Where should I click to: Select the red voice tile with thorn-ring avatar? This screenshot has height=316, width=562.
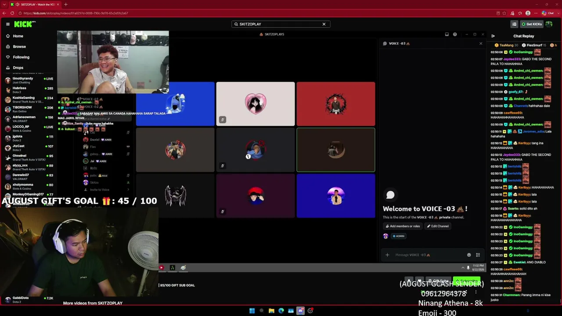[336, 104]
